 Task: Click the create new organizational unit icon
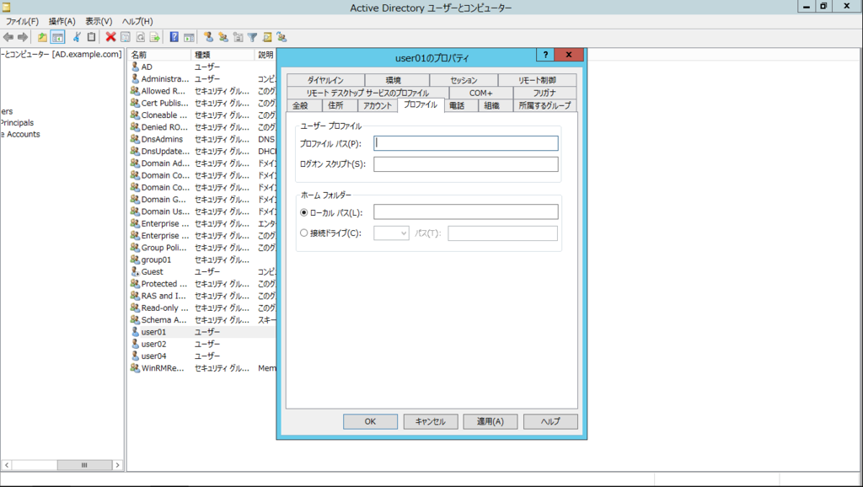[x=238, y=37]
